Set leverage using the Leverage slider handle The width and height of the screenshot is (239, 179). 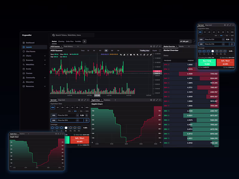pos(213,51)
